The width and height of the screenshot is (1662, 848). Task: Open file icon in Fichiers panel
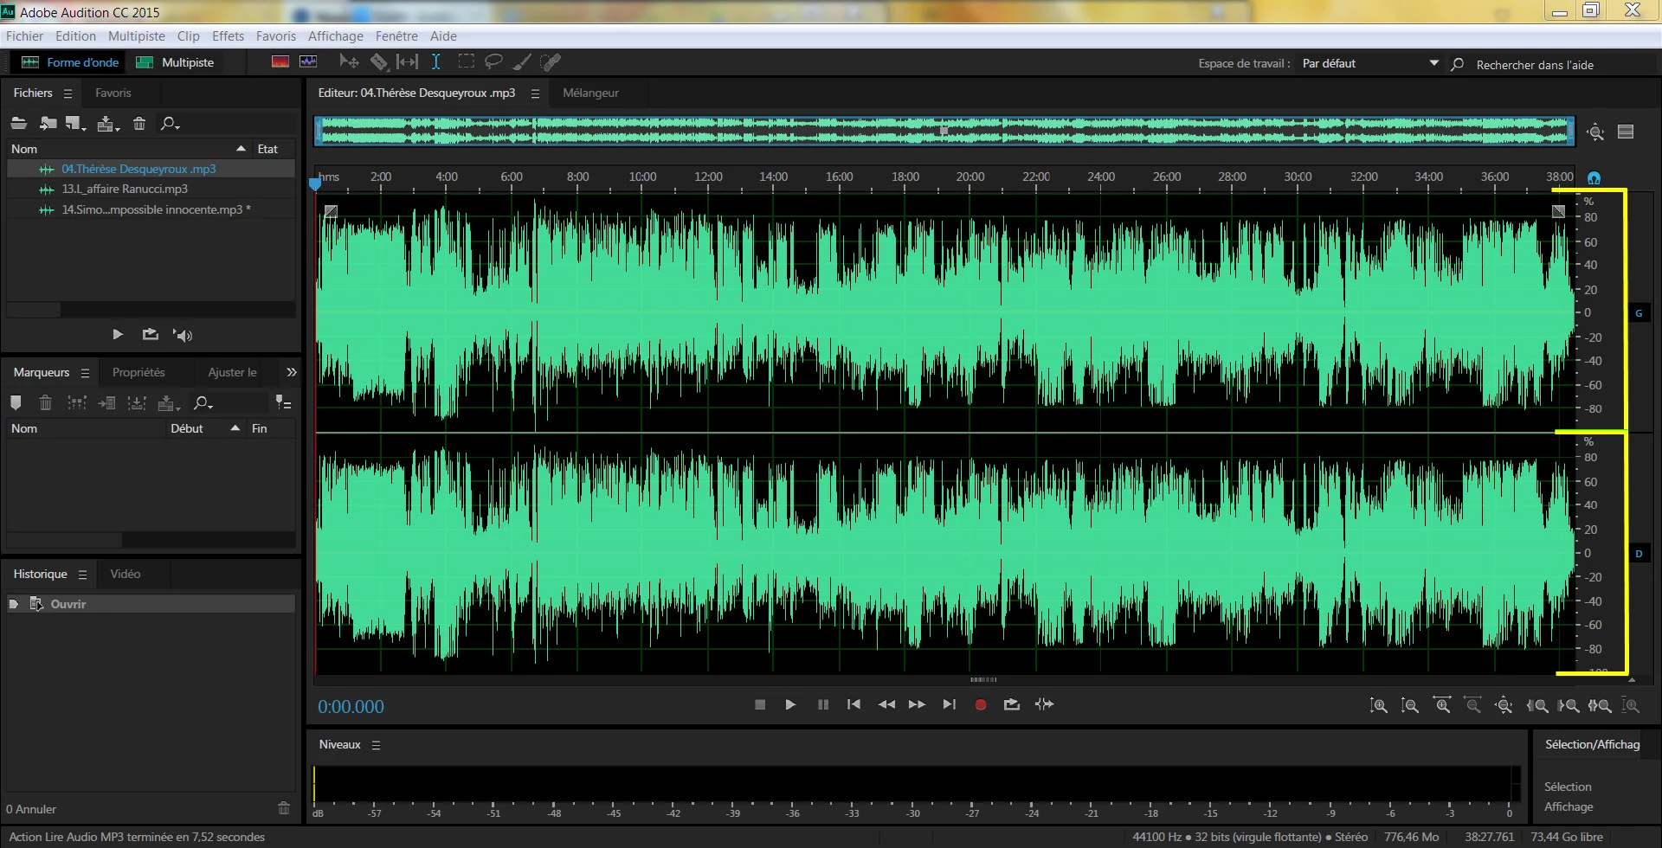pos(18,124)
